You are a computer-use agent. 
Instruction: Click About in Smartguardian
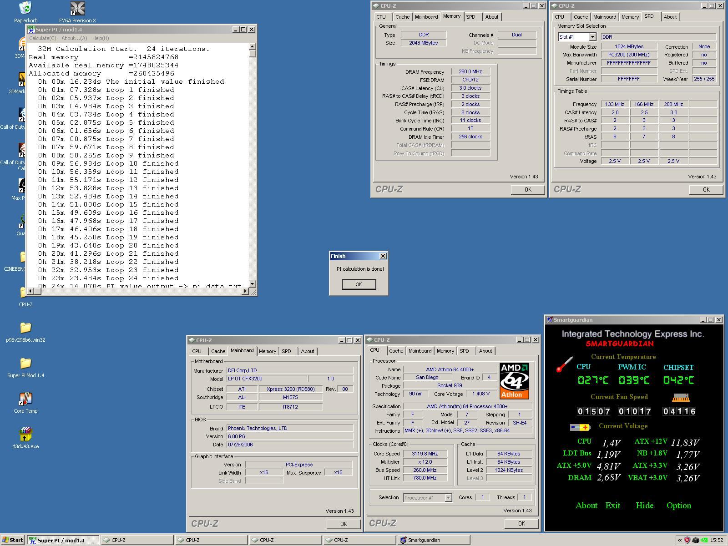pyautogui.click(x=586, y=506)
